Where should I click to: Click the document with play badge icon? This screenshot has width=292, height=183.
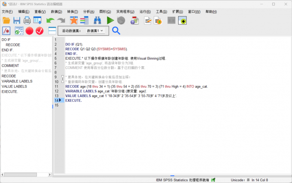pyautogui.click(x=158, y=20)
